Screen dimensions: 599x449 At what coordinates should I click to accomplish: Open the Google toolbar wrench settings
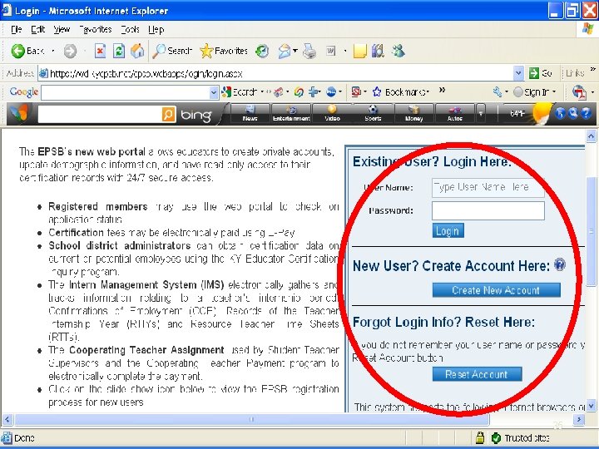click(x=497, y=92)
